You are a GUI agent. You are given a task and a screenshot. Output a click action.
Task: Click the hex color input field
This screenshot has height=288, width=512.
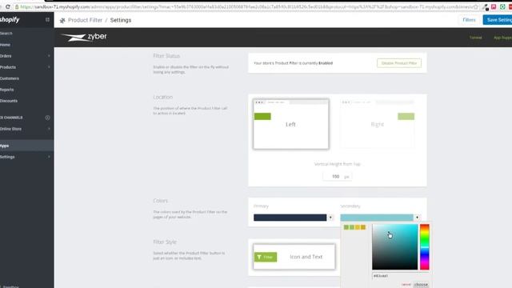click(x=400, y=276)
